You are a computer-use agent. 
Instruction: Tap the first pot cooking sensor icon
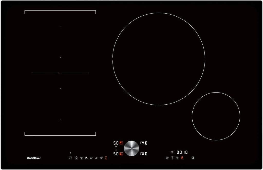76,158
